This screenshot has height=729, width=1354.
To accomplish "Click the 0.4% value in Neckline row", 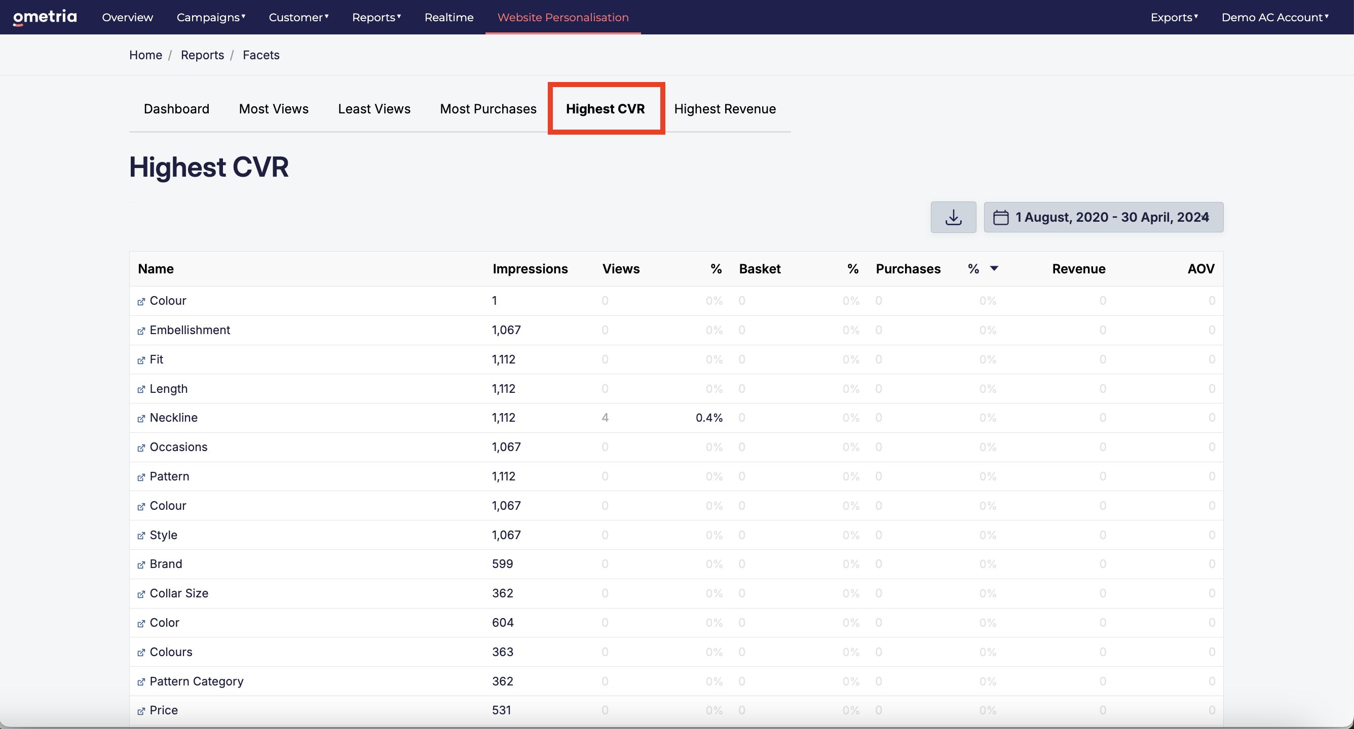I will pos(709,418).
